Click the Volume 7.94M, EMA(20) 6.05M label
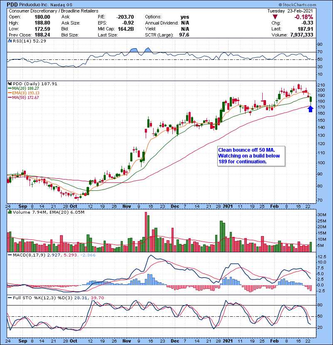The image size is (333, 345). [x=48, y=212]
